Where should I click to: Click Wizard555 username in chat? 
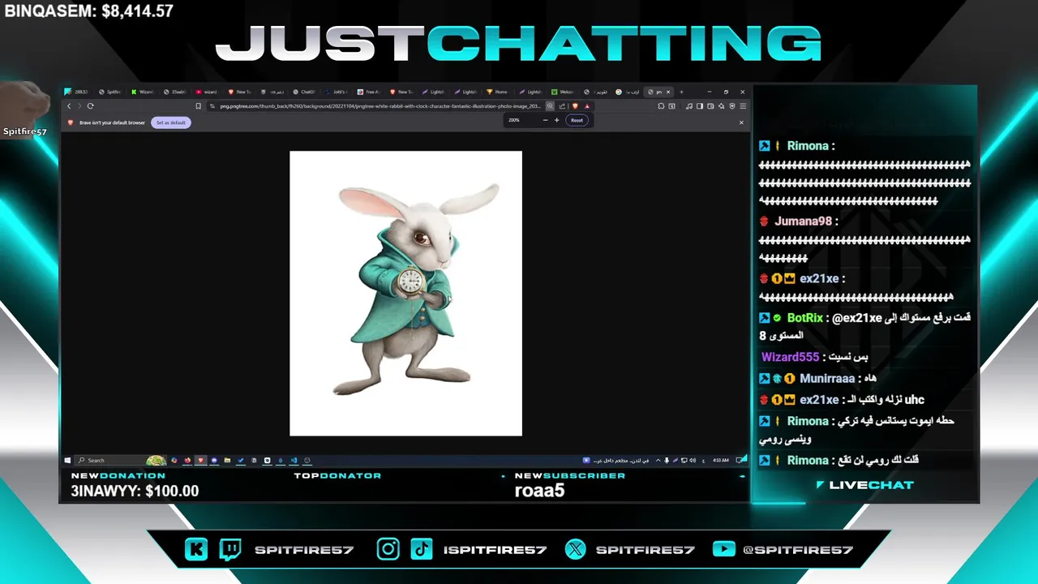pos(790,357)
